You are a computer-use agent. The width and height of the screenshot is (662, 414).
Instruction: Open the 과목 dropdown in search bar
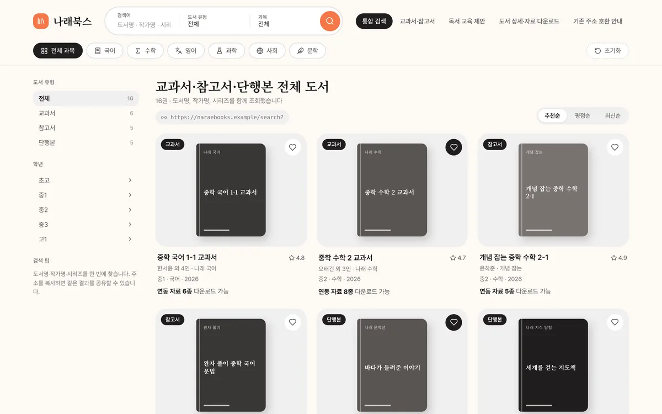(285, 21)
